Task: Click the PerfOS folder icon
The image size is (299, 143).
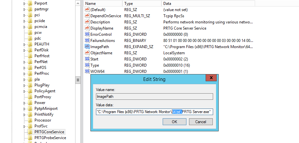Action: pyautogui.click(x=30, y=68)
